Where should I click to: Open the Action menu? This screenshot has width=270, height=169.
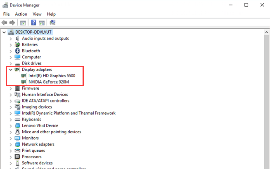tap(21, 14)
